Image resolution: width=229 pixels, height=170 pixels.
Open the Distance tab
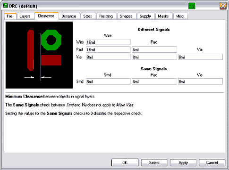[x=69, y=16]
